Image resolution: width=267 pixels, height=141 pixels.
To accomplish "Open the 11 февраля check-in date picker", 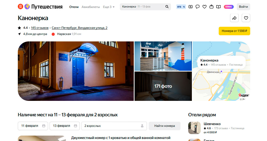I will (33, 126).
